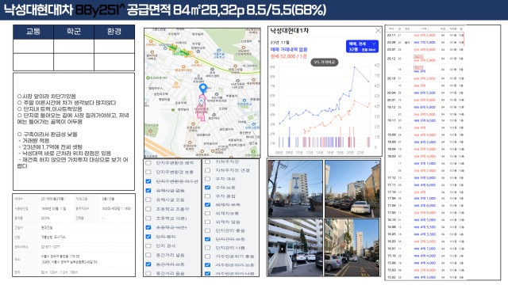Click the VS 가격비교 button
Screen dimensions: 508x285
click(x=325, y=62)
